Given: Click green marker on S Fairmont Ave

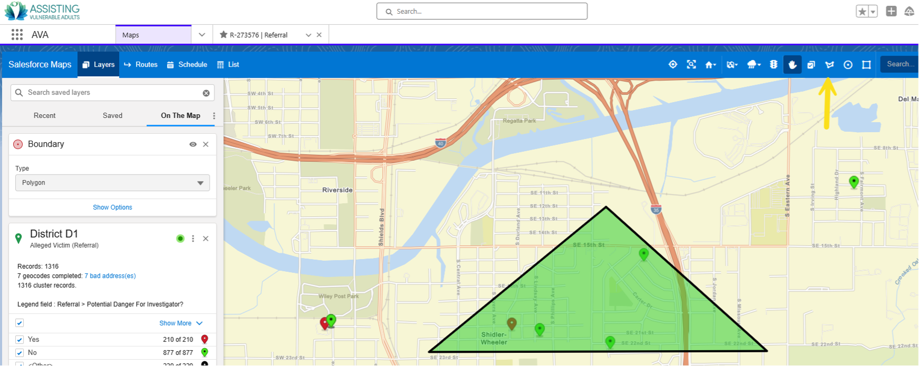Looking at the screenshot, I should pos(854,182).
